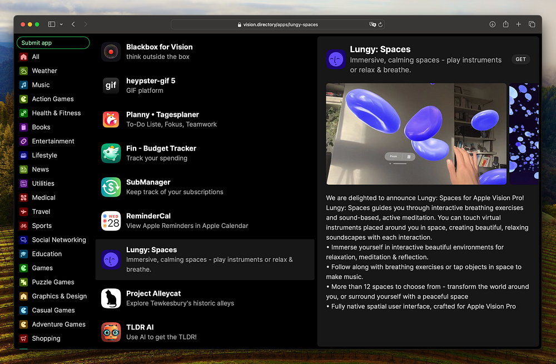Open the Planny • Tagesplaner title
556x364 pixels.
(162, 114)
